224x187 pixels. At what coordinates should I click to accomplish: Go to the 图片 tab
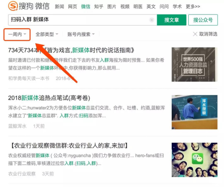pos(112,6)
